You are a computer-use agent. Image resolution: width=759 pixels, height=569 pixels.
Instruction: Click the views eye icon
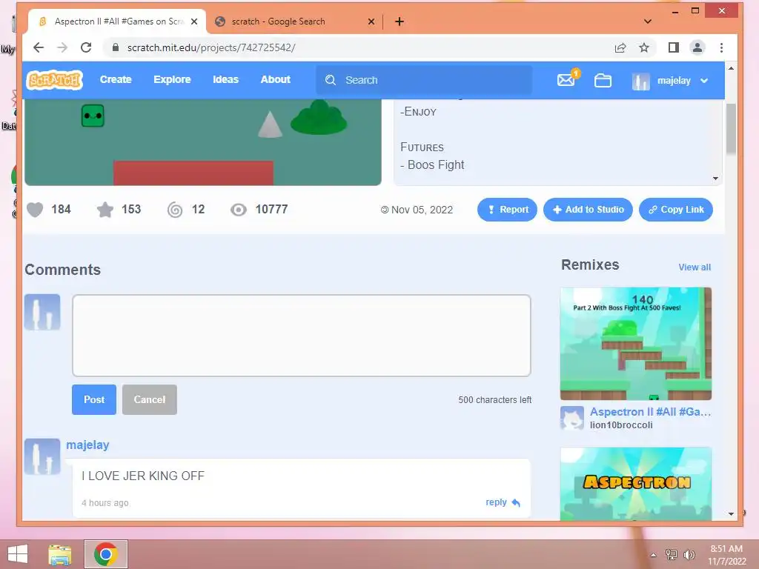[238, 210]
